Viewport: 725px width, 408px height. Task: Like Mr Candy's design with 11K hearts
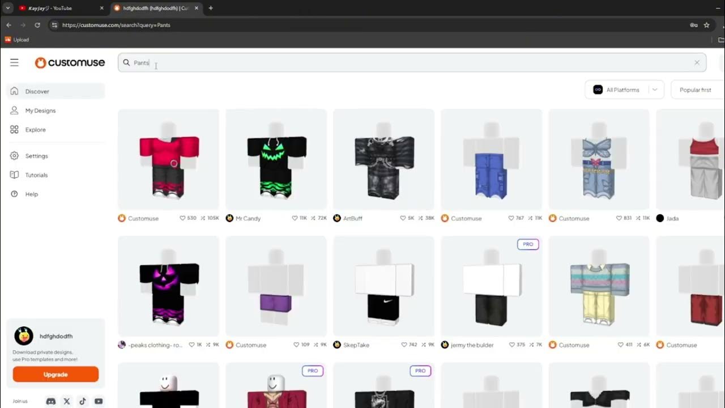[x=295, y=218]
